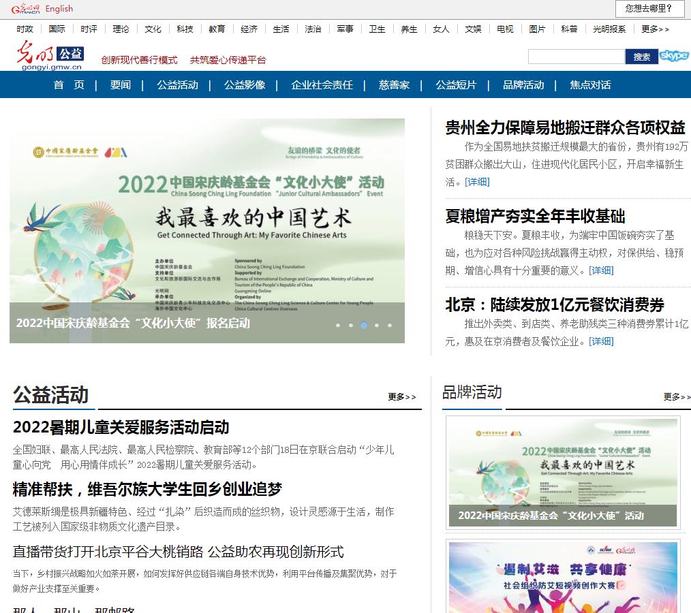Select 品牌活动 in the blue navigation bar
This screenshot has width=691, height=613.
click(x=523, y=84)
